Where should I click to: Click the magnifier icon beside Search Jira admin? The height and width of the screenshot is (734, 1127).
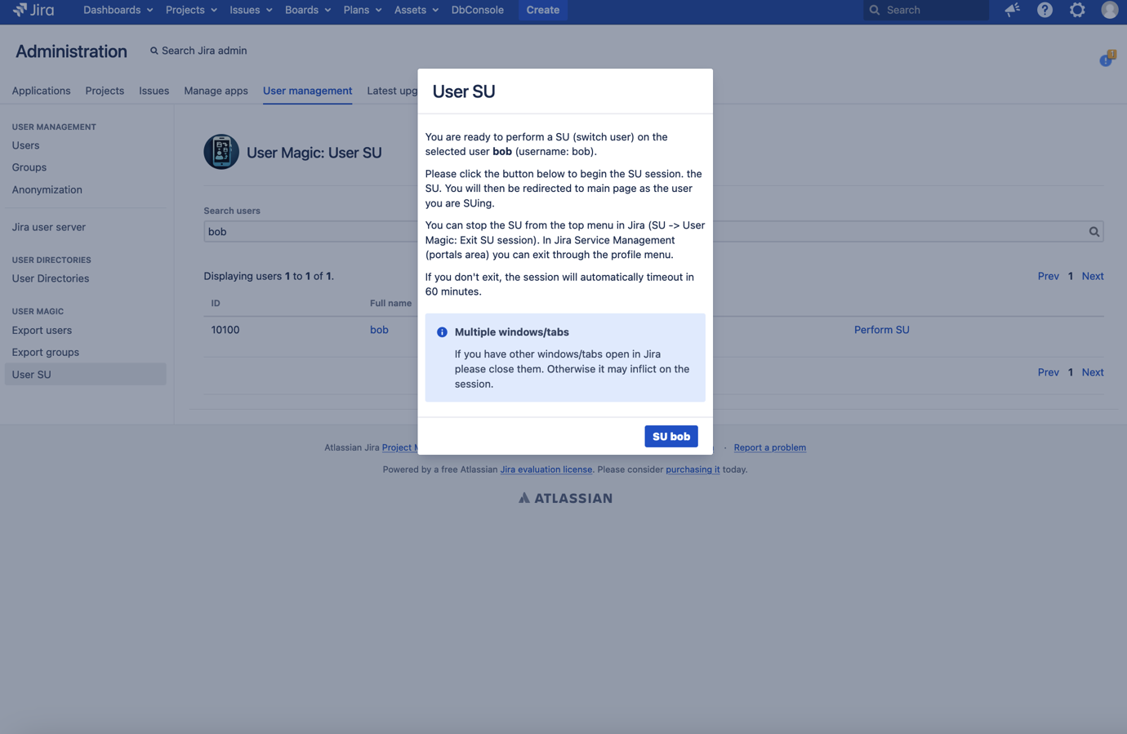coord(154,51)
